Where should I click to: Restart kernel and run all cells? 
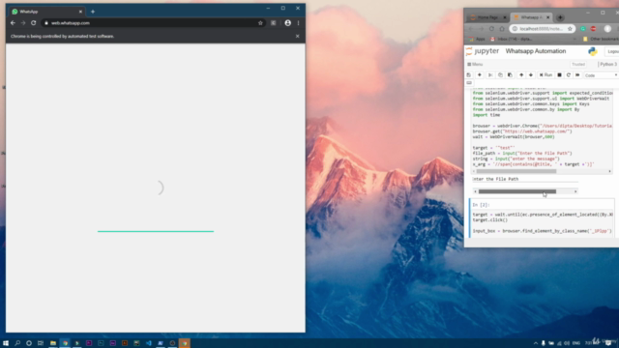[577, 75]
